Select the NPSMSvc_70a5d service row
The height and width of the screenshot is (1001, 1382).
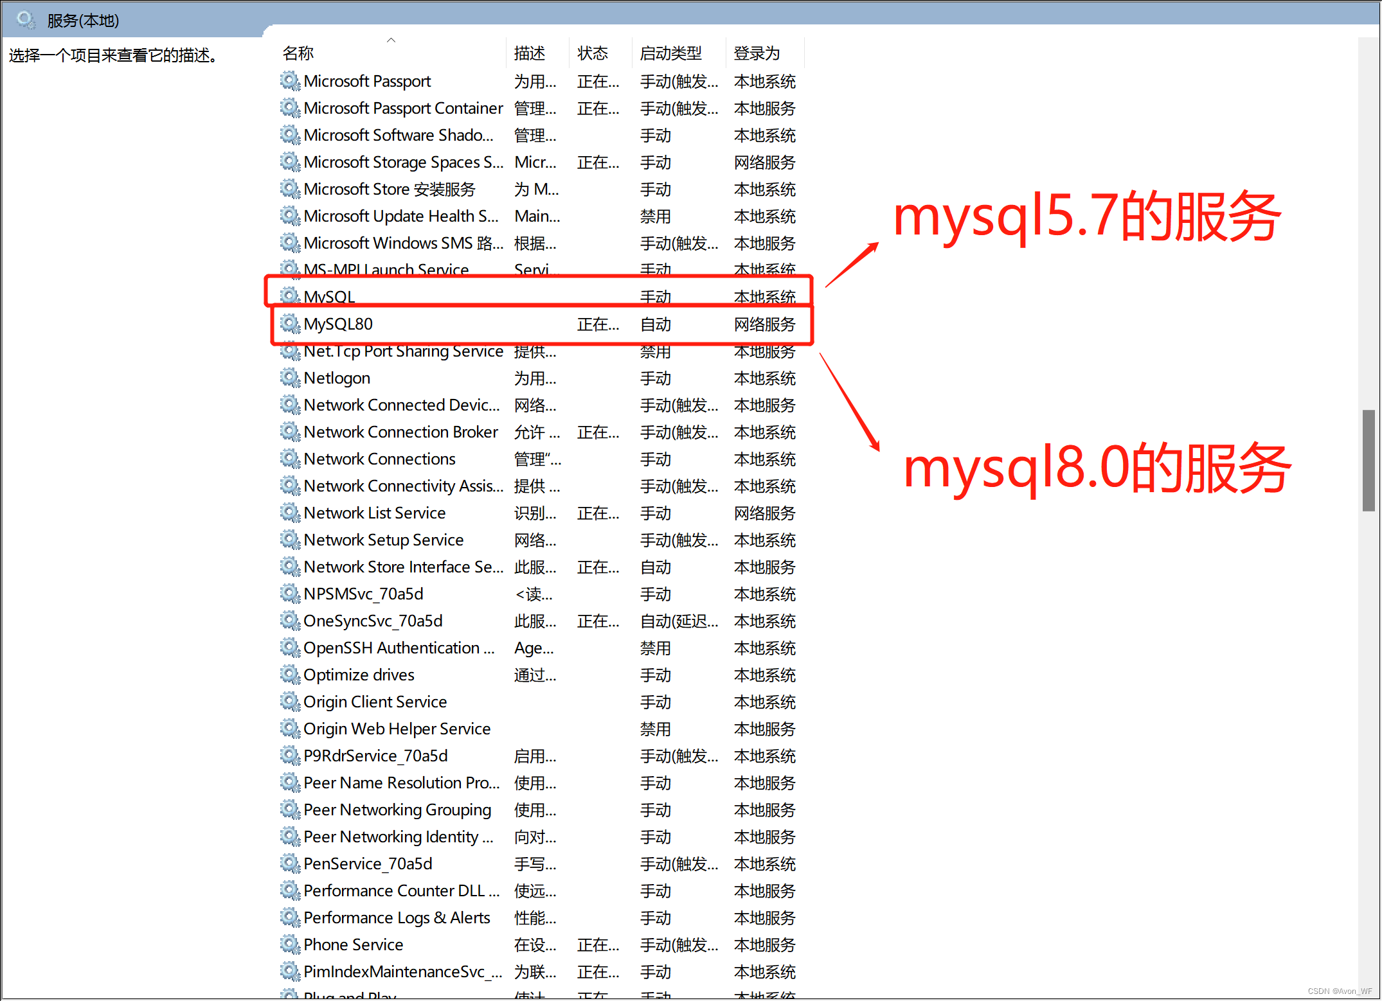[363, 594]
